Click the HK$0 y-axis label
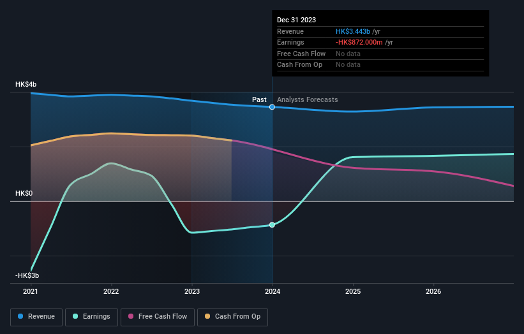524x334 pixels. (24, 194)
